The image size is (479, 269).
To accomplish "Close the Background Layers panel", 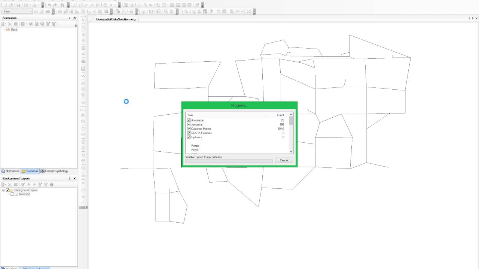I will [74, 179].
